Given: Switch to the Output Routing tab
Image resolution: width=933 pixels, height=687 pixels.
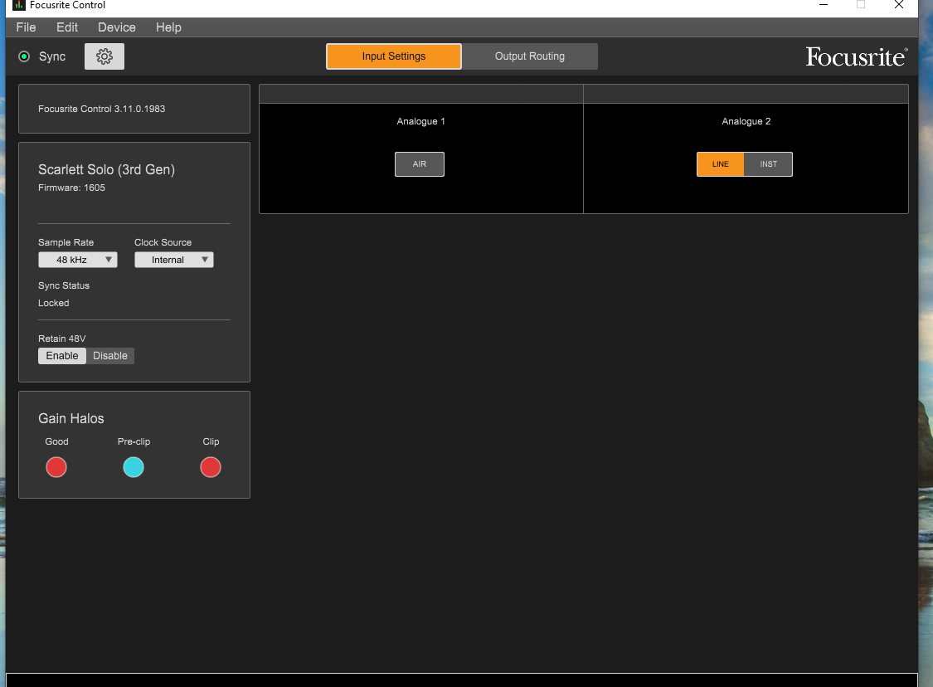Looking at the screenshot, I should point(530,56).
